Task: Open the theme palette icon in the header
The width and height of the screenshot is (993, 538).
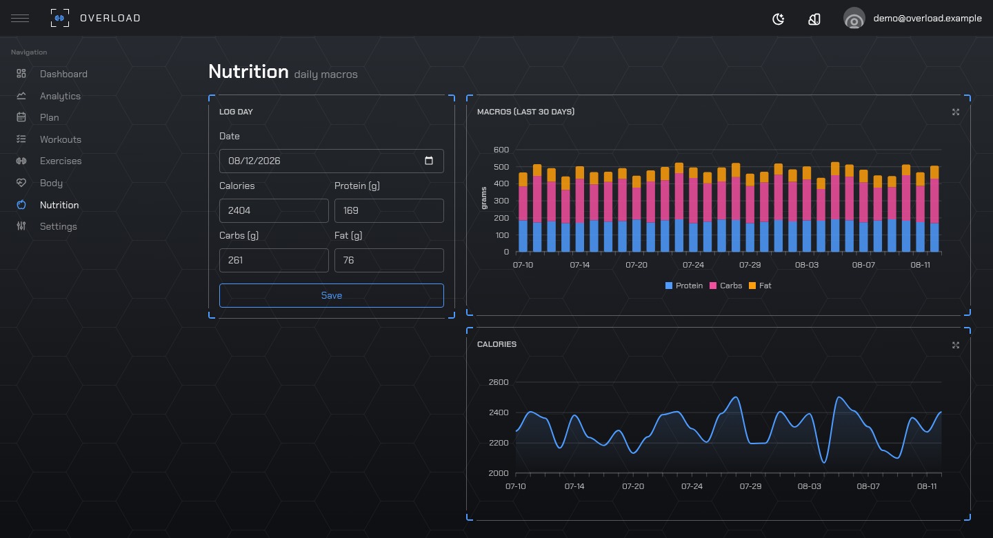Action: (x=814, y=19)
